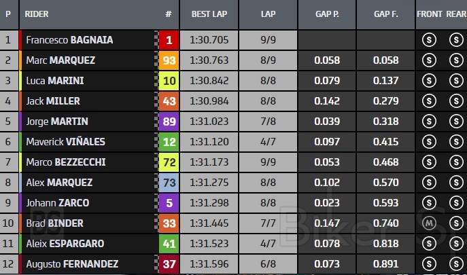Click the GAP P. column header
Screen dimensions: 467x275
[x=326, y=14]
